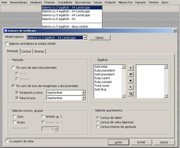Viewport: 180px width, 148px height.
Task: Enable Sintetic gr. I checkbox
Action: (x=43, y=116)
